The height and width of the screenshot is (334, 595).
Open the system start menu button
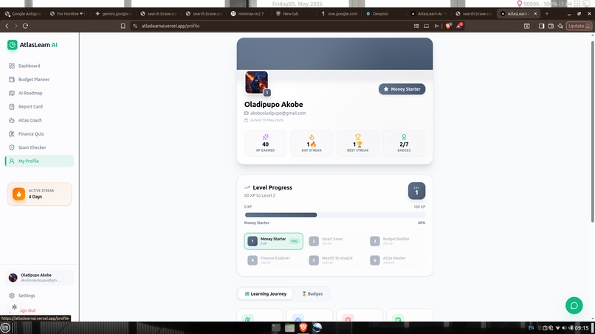pos(5,328)
